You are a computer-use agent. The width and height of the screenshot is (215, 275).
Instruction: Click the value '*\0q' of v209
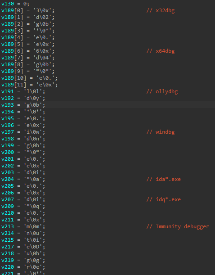coord(33,207)
